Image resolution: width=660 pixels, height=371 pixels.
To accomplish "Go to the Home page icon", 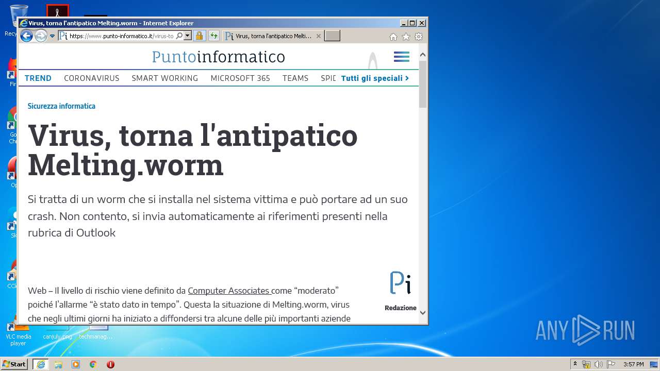I will coord(393,37).
